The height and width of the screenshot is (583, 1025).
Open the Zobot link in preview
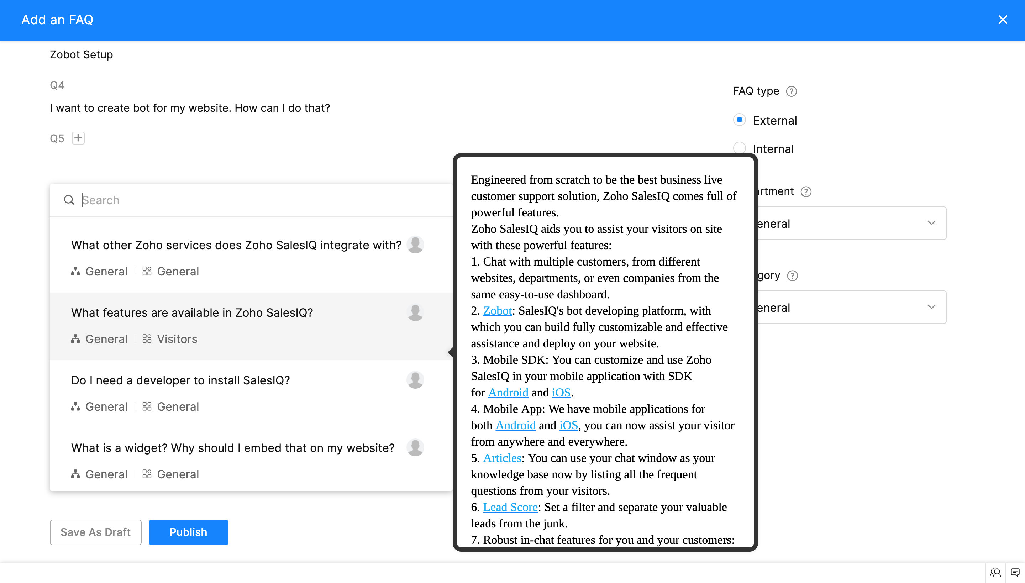[x=497, y=311]
